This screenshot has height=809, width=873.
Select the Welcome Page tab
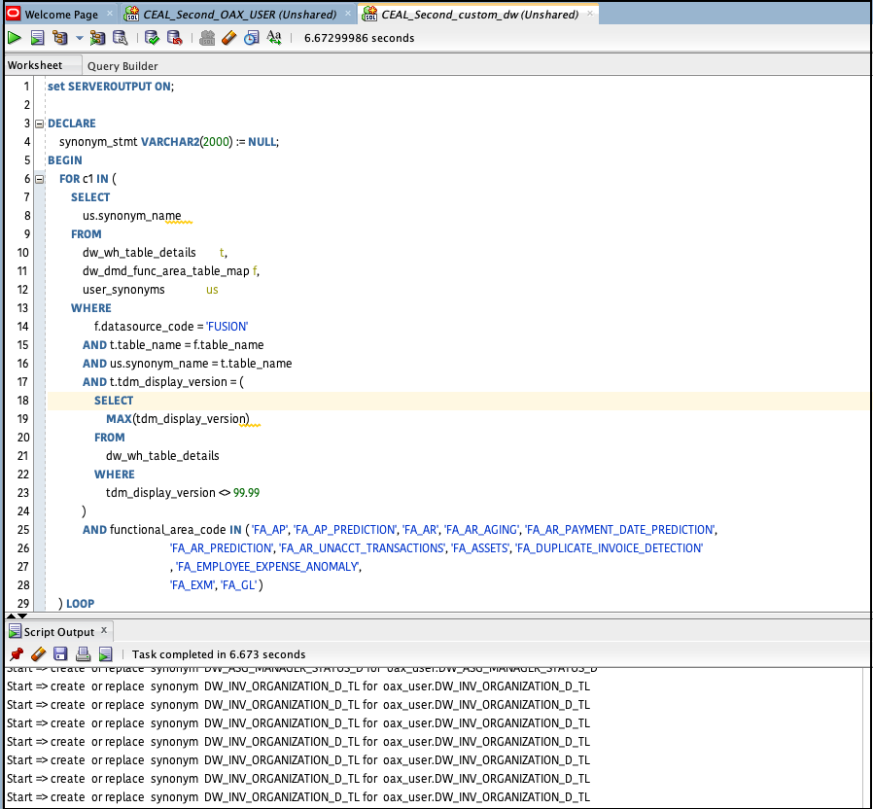(60, 15)
